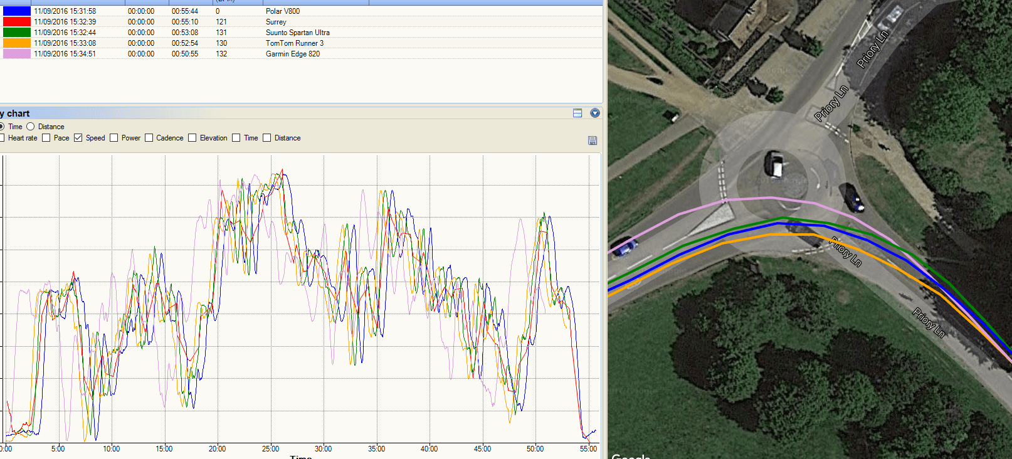The height and width of the screenshot is (459, 1012).
Task: Maximize the chart panel using the window icon
Action: click(x=577, y=113)
